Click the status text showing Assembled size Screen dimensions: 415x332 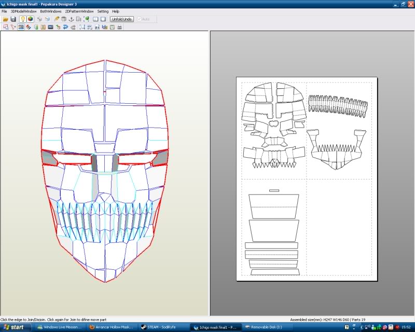point(328,320)
